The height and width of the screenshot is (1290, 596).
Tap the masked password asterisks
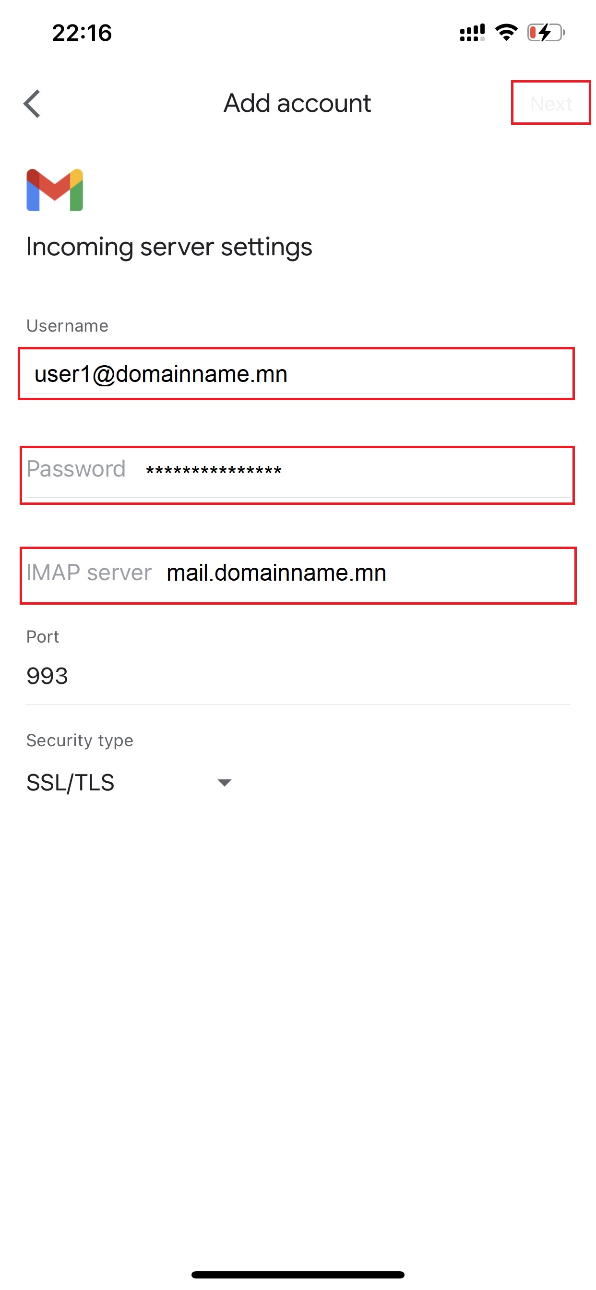[214, 470]
